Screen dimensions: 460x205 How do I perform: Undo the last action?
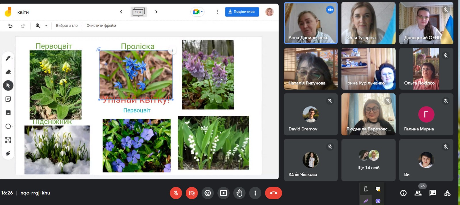(10, 26)
